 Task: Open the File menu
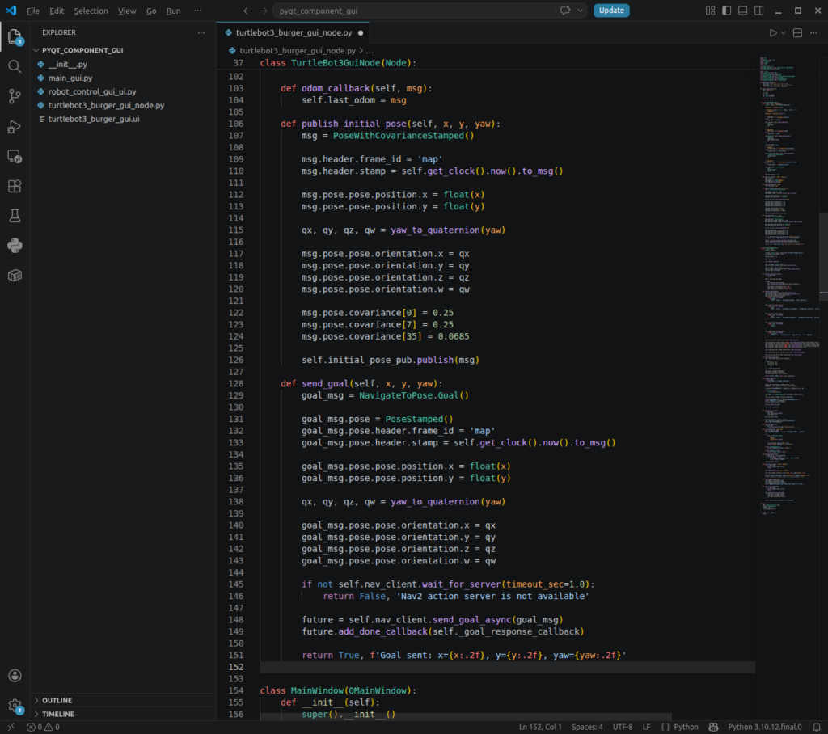pyautogui.click(x=32, y=11)
